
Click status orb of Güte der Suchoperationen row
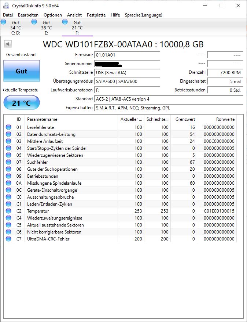(x=8, y=169)
